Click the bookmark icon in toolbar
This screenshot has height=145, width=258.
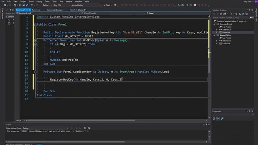coord(195,5)
